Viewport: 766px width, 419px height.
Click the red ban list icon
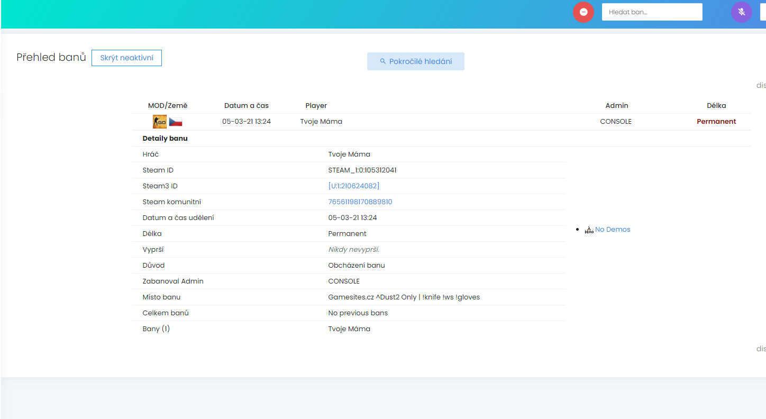[x=583, y=12]
